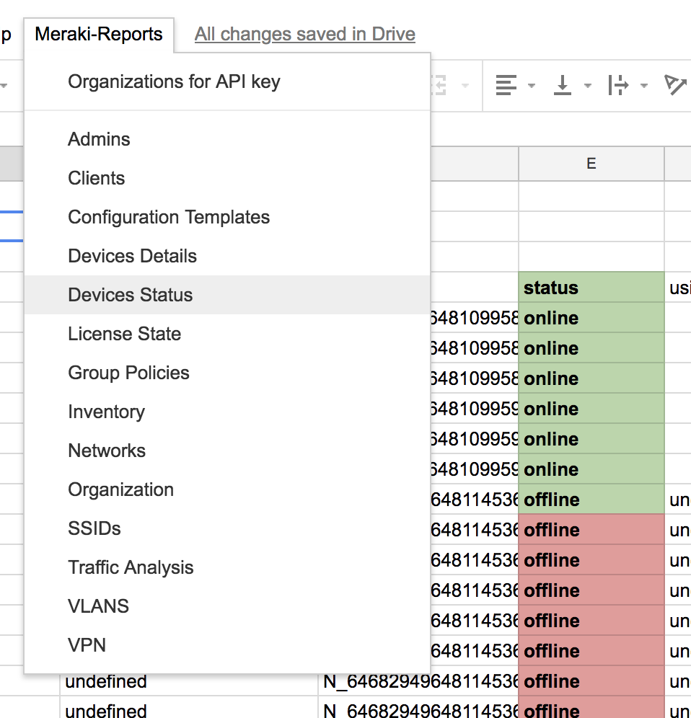
Task: Choose the Inventory menu entry
Action: point(106,412)
